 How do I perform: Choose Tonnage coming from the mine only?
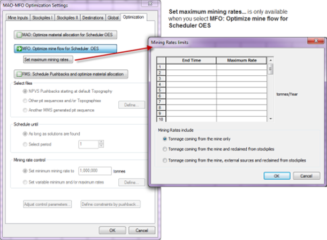tap(165, 138)
